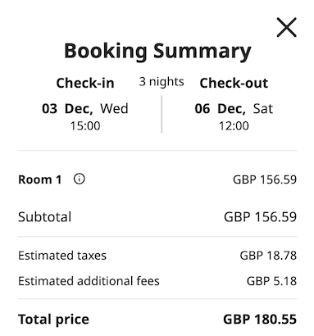Click the Estimated additional fees label
Image resolution: width=314 pixels, height=336 pixels.
[89, 281]
